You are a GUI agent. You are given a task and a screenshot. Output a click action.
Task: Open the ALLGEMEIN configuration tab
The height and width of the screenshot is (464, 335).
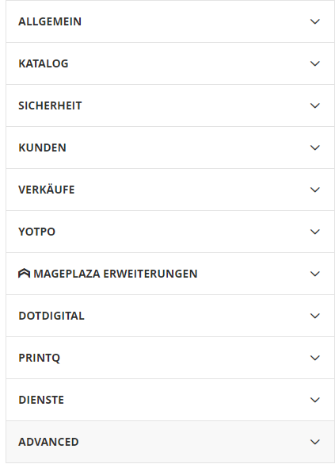50,21
